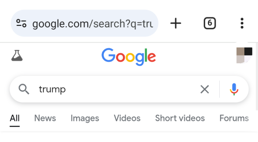
Task: Switch to the News tab
Action: point(45,118)
